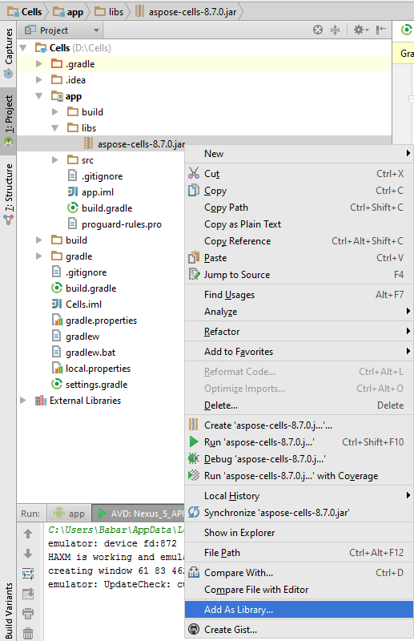The width and height of the screenshot is (414, 641).
Task: Choose Create 'aspose-cells-8.7.0.j...' configuration item
Action: point(299,425)
